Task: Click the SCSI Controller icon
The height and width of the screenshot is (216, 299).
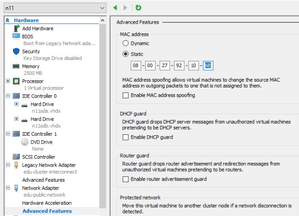Action: point(16,157)
